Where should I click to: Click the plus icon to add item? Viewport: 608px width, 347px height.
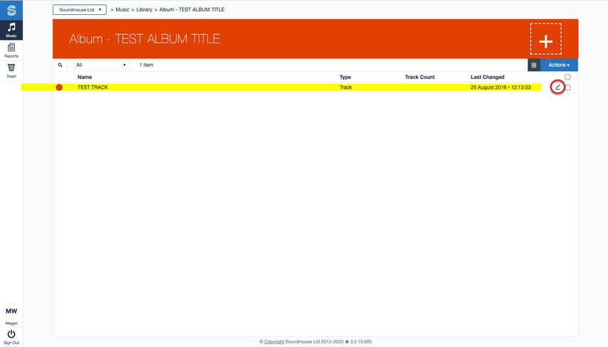[546, 39]
